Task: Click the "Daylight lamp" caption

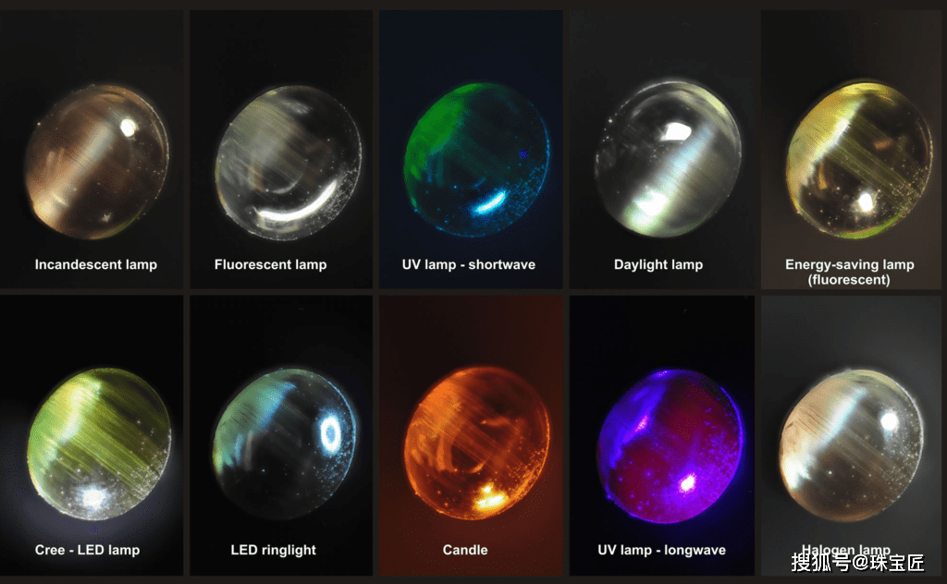Action: click(x=658, y=264)
